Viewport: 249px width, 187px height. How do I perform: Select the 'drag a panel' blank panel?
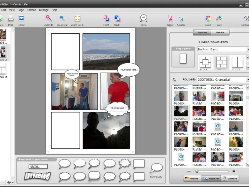tap(183, 59)
